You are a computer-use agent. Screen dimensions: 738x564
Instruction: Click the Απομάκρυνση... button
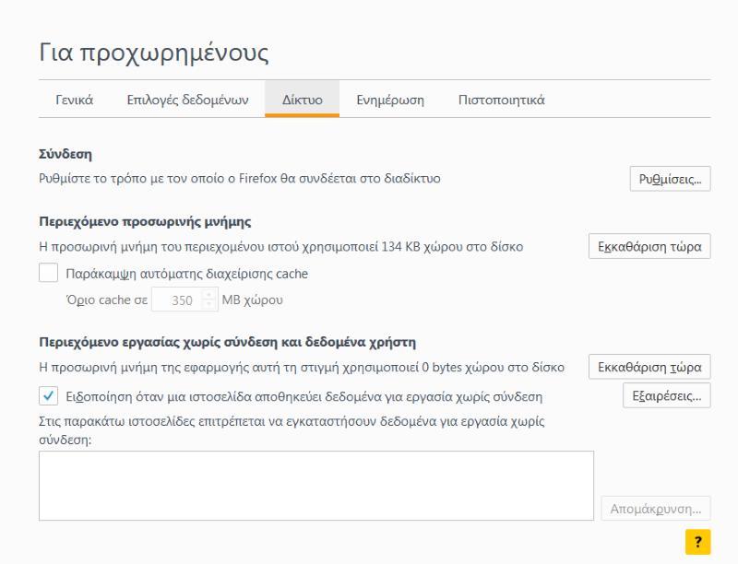(656, 509)
